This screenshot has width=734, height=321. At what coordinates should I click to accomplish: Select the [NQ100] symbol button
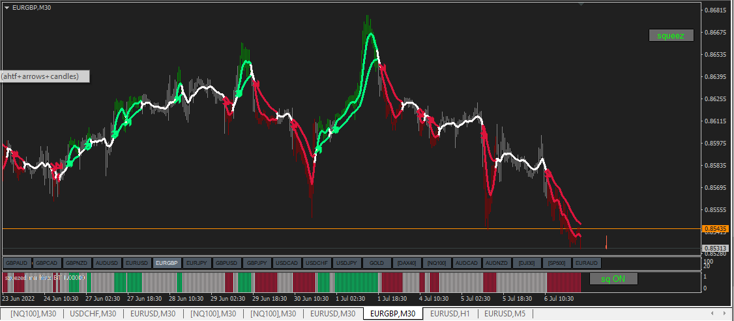pos(437,264)
